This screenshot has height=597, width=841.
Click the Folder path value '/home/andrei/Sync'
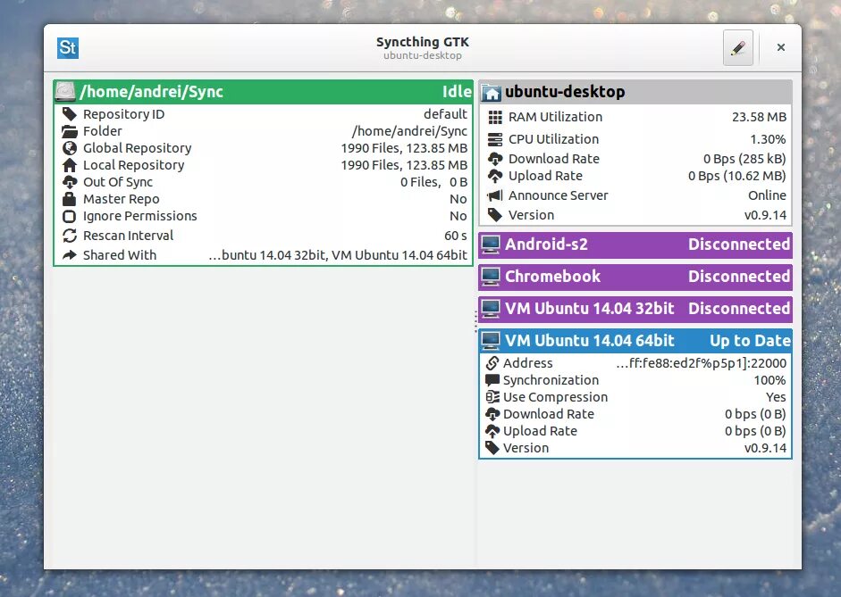click(x=409, y=131)
